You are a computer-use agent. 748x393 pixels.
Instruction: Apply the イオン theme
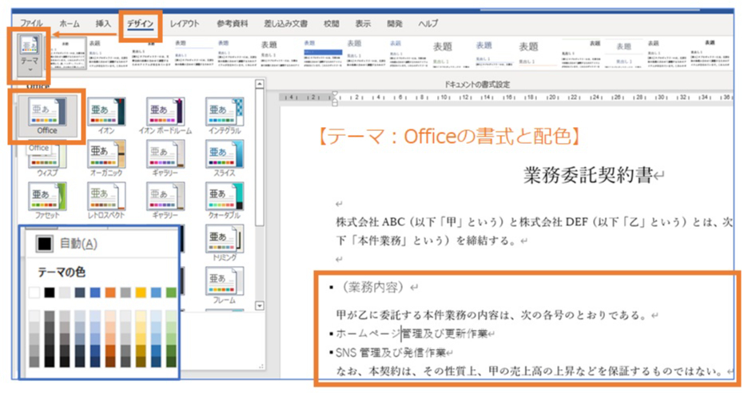pyautogui.click(x=106, y=116)
